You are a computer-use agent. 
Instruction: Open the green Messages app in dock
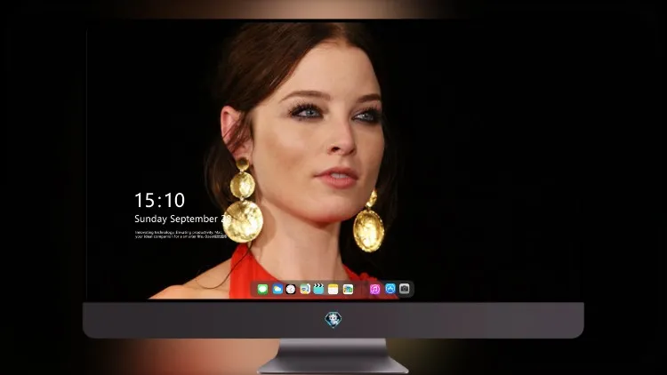(x=262, y=289)
